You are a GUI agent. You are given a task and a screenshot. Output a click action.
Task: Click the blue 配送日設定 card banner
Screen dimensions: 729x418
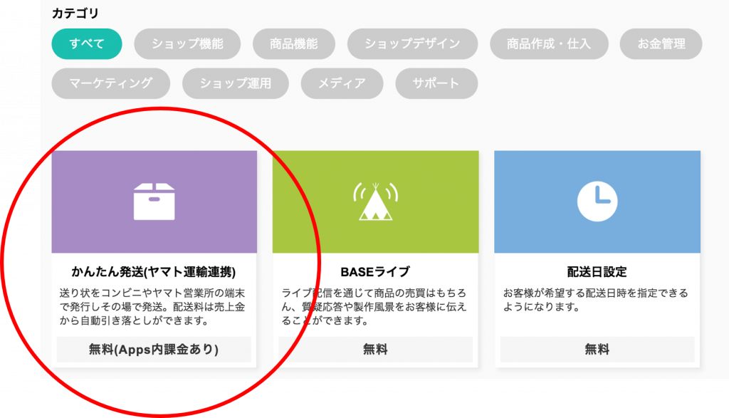pyautogui.click(x=597, y=202)
